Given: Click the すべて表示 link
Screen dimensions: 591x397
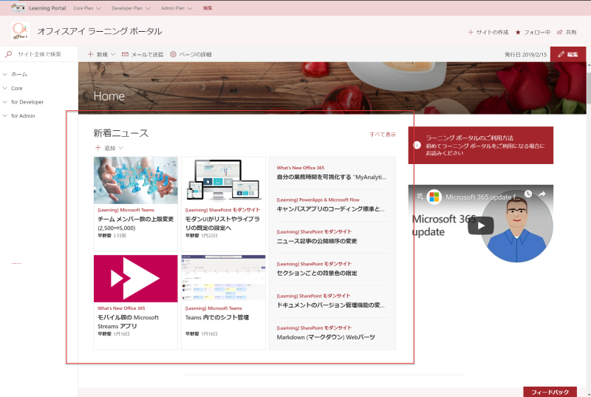Looking at the screenshot, I should 383,135.
